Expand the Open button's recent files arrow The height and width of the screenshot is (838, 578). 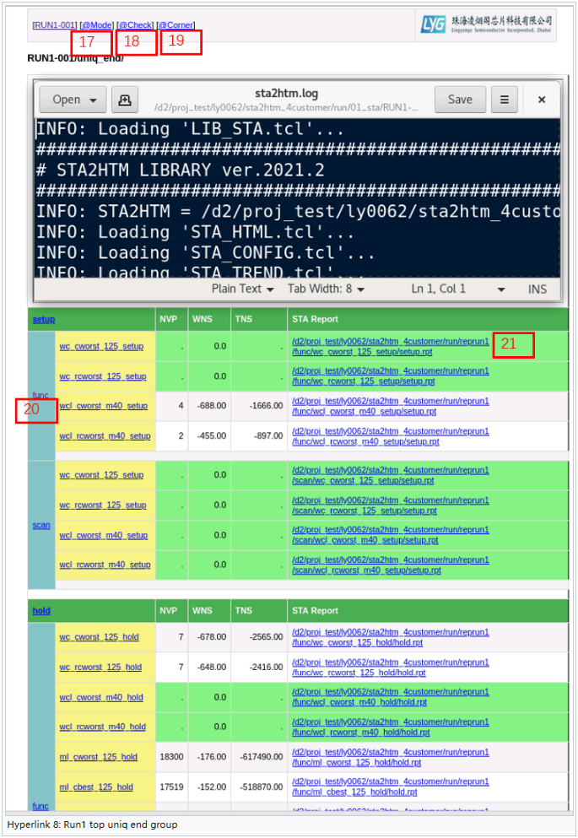coord(93,100)
